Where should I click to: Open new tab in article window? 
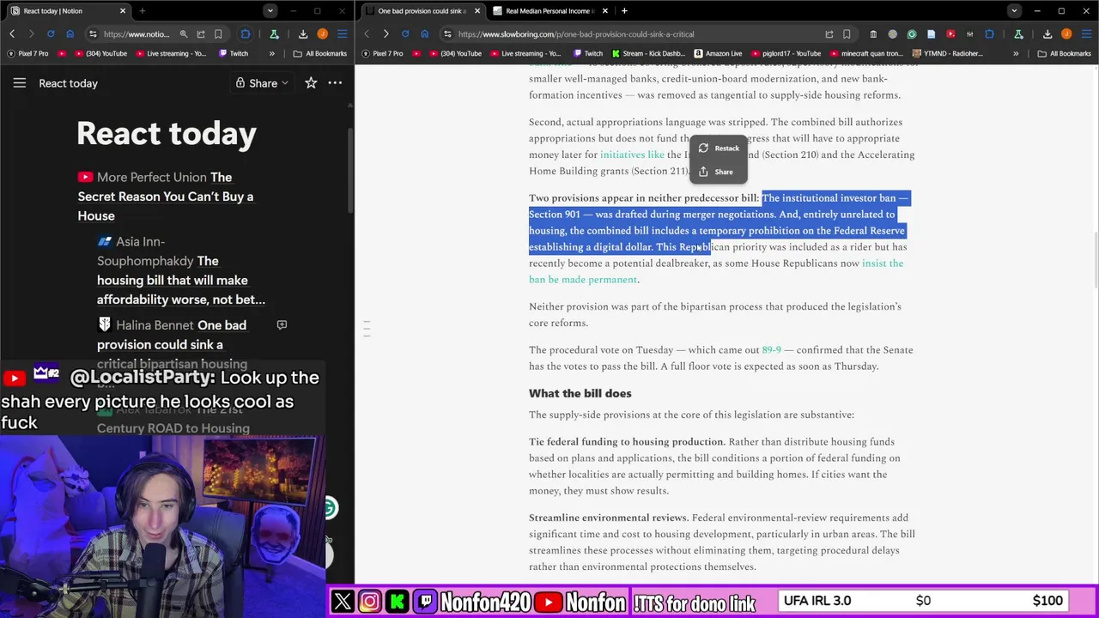pyautogui.click(x=624, y=11)
